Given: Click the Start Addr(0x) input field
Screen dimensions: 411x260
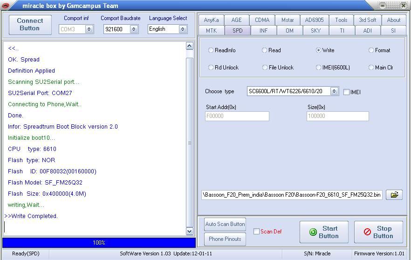Looking at the screenshot, I should (x=237, y=116).
